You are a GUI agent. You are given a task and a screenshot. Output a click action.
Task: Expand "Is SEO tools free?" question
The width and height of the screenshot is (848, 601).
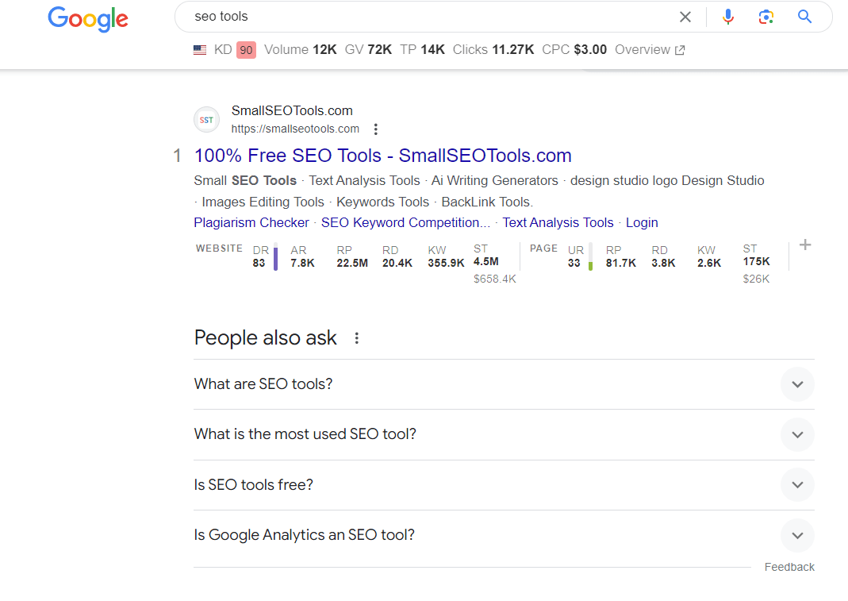(x=504, y=485)
